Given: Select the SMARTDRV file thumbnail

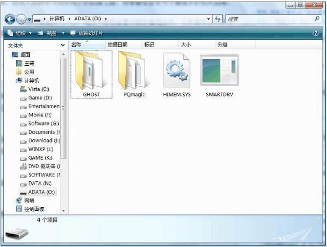Looking at the screenshot, I should point(219,70).
